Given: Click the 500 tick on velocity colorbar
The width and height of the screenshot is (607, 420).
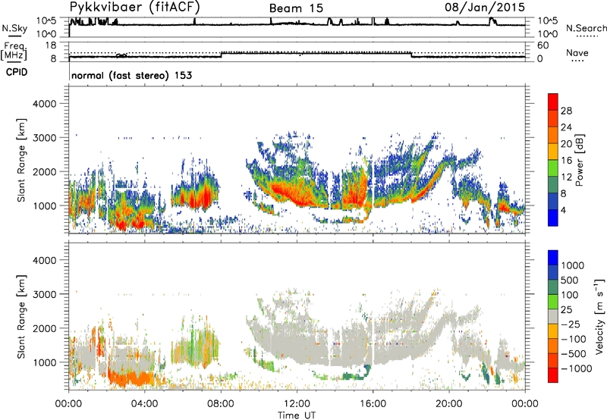Looking at the screenshot, I should pos(570,281).
